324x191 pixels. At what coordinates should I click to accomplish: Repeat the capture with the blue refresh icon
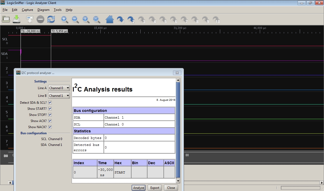click(51, 19)
